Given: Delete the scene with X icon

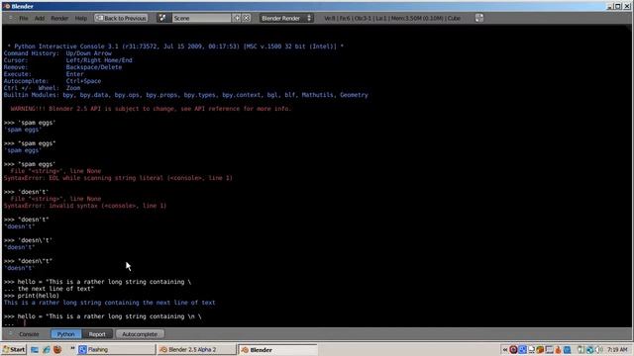Looking at the screenshot, I should [x=247, y=18].
